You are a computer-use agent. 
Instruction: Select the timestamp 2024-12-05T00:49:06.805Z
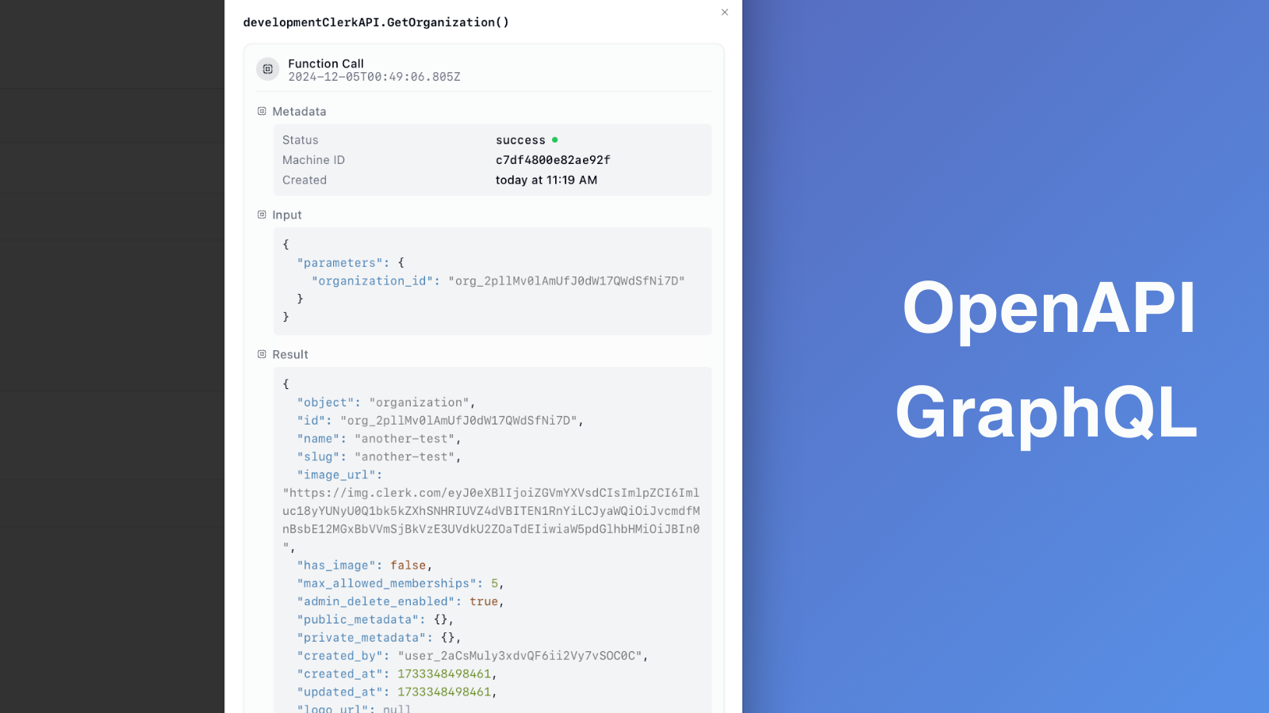pyautogui.click(x=374, y=77)
